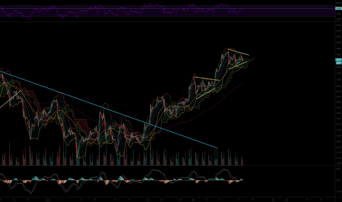Screen dimensions: 342x202
Task: Select the lower rising line of the first pennant
Action: [x=205, y=93]
